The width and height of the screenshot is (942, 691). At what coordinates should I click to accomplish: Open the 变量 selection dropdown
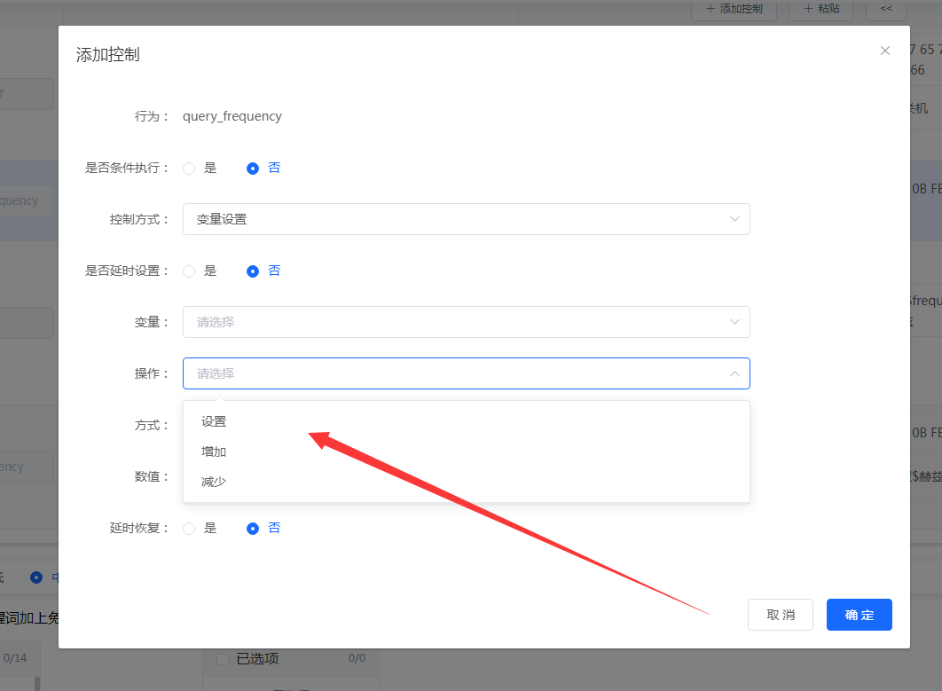466,322
